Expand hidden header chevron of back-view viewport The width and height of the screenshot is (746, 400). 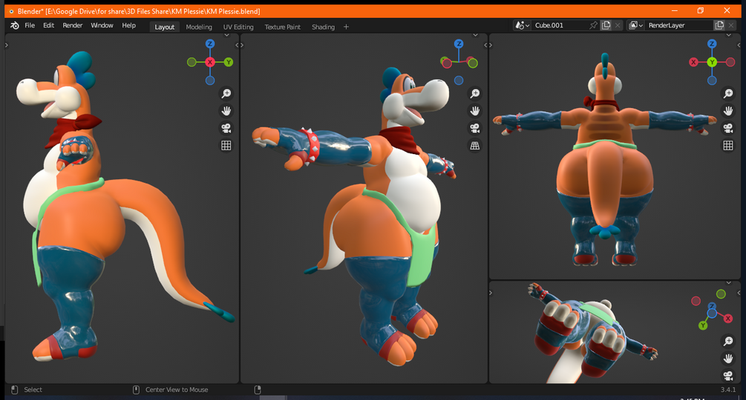click(x=728, y=35)
